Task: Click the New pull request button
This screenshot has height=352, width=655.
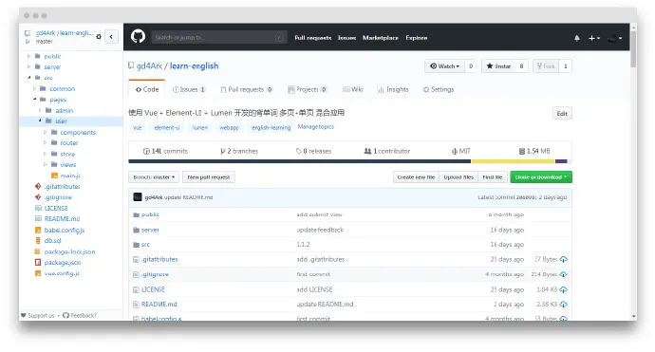Action: [209, 177]
